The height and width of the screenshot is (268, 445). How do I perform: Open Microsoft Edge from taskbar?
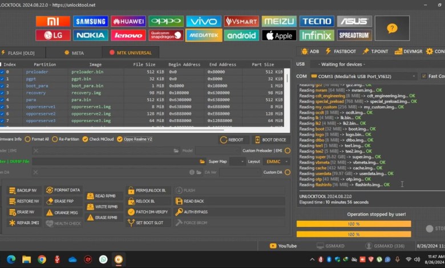coord(11,259)
